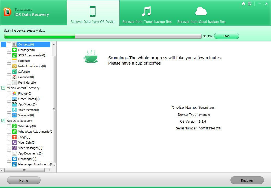Click the green Messages bubble icon
This screenshot has width=271, height=188.
[14, 50]
